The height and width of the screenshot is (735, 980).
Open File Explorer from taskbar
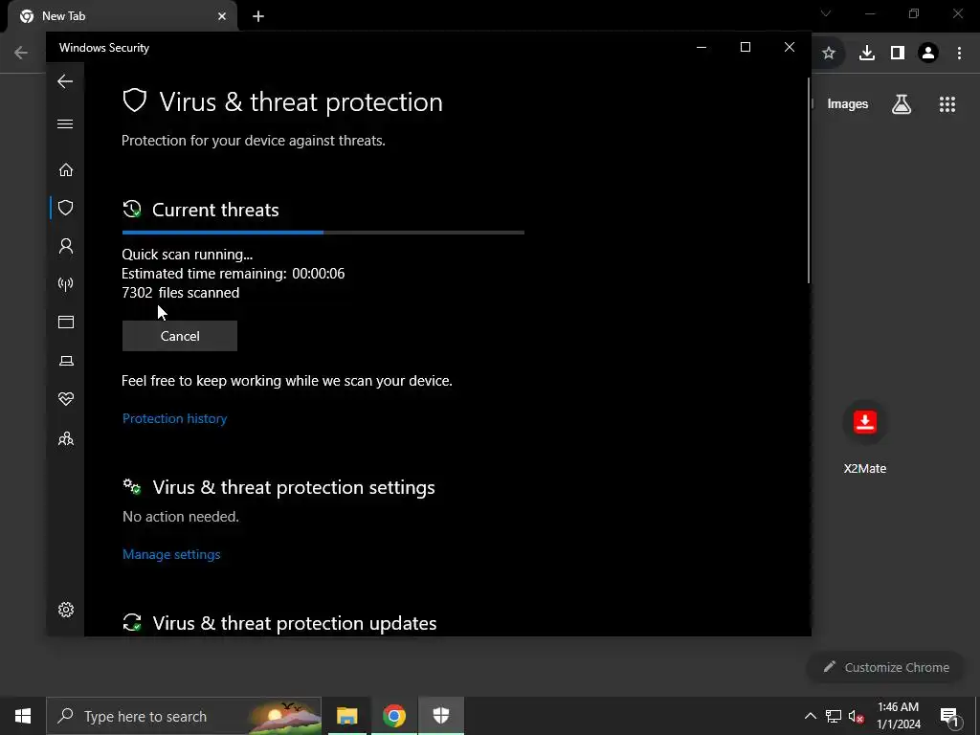pyautogui.click(x=346, y=716)
